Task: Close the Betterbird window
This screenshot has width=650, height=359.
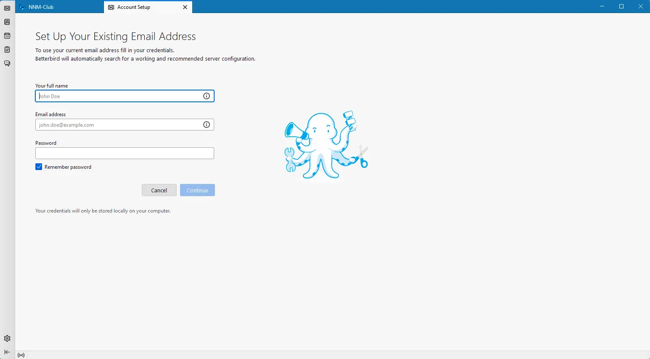Action: 641,6
